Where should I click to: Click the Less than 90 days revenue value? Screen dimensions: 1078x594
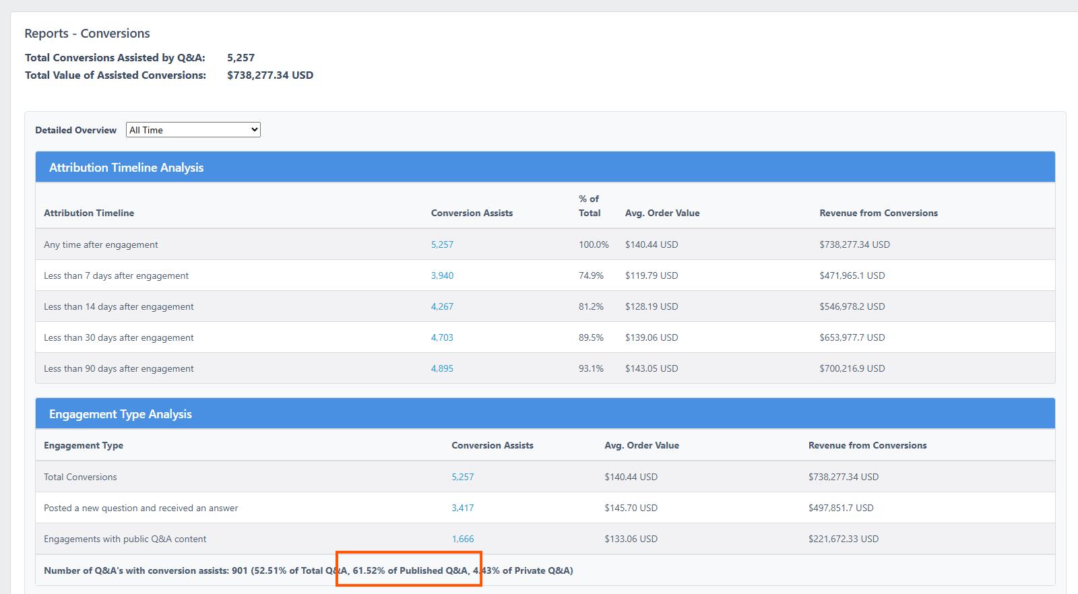pos(852,368)
